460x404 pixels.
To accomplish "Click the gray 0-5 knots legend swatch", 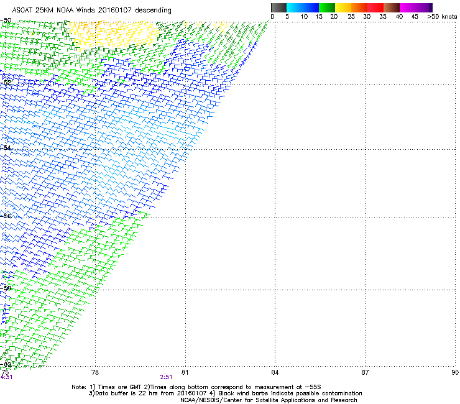I will click(278, 7).
